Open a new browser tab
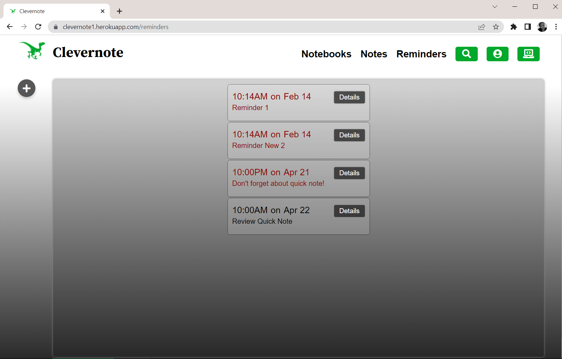This screenshot has height=359, width=562. point(120,11)
